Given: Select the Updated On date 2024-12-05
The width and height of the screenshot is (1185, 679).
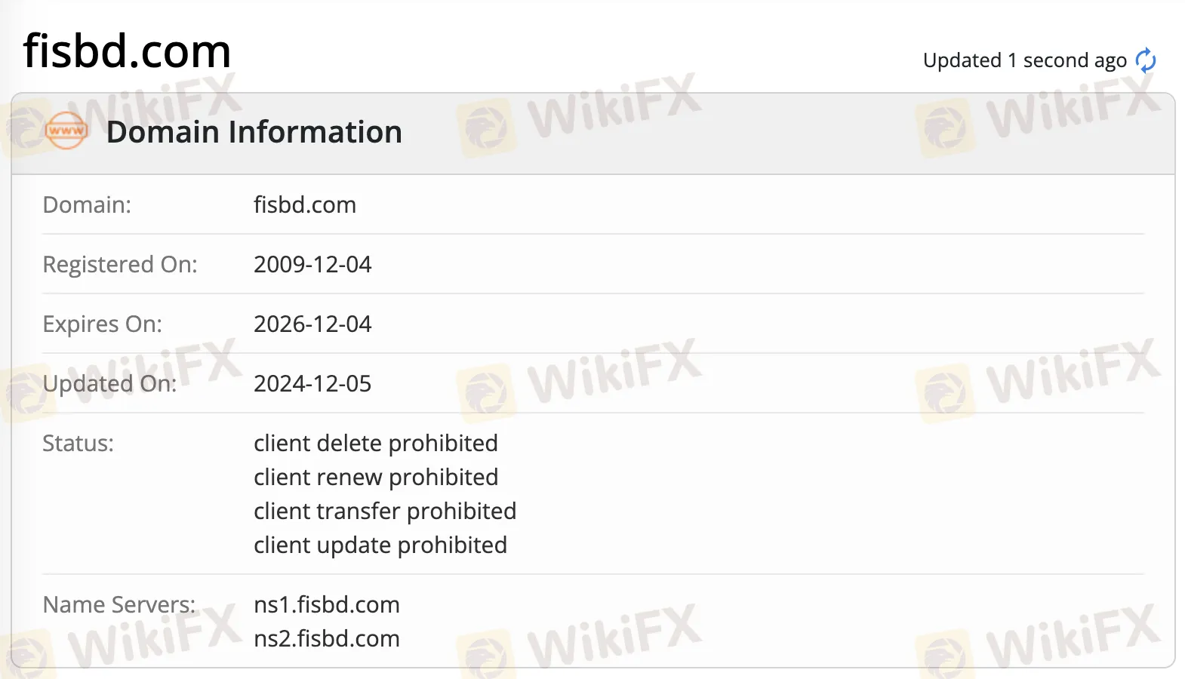Looking at the screenshot, I should [x=312, y=383].
